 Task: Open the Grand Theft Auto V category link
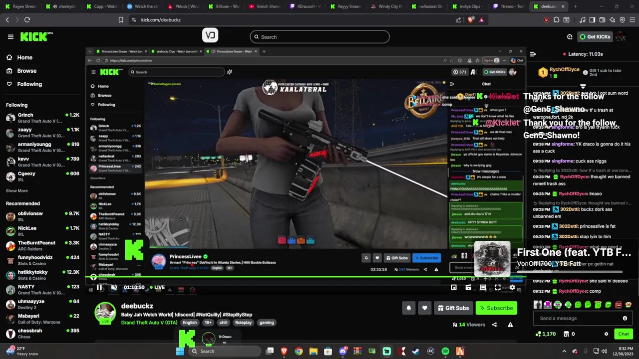149,323
